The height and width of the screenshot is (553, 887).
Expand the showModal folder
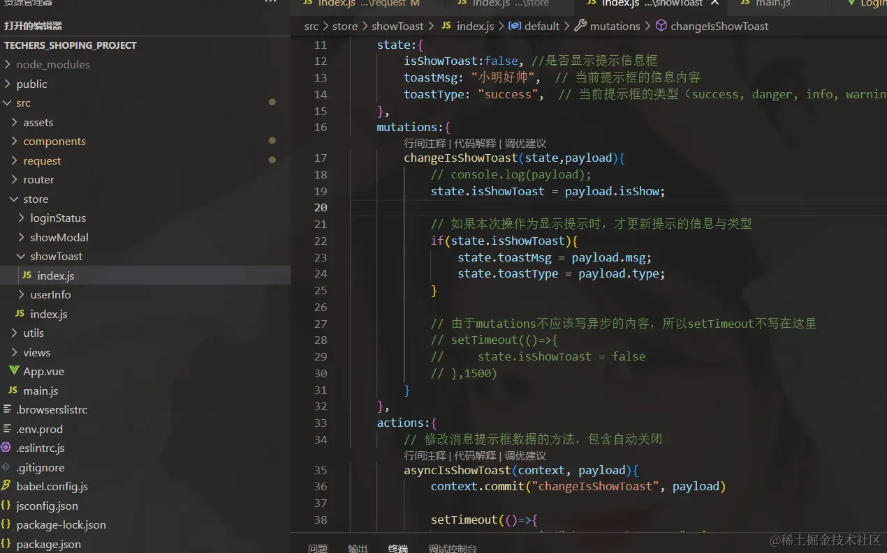22,237
